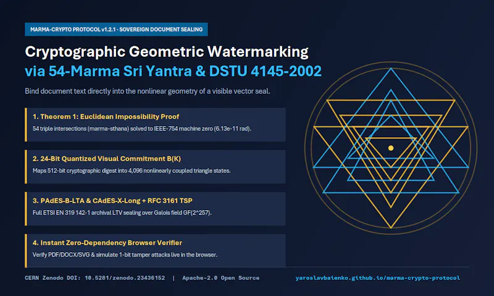
Task: Click the 'Maps 512-bit cryptographic digest' description
Action: click(x=132, y=171)
